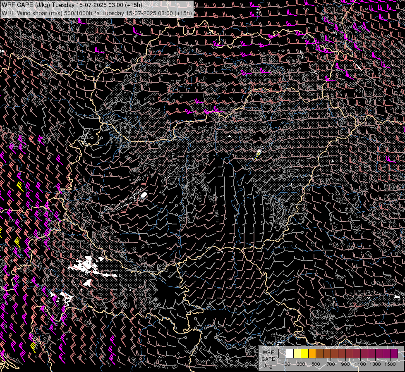Click the 'WRF CAPE (J/kg)' title line

pos(72,5)
